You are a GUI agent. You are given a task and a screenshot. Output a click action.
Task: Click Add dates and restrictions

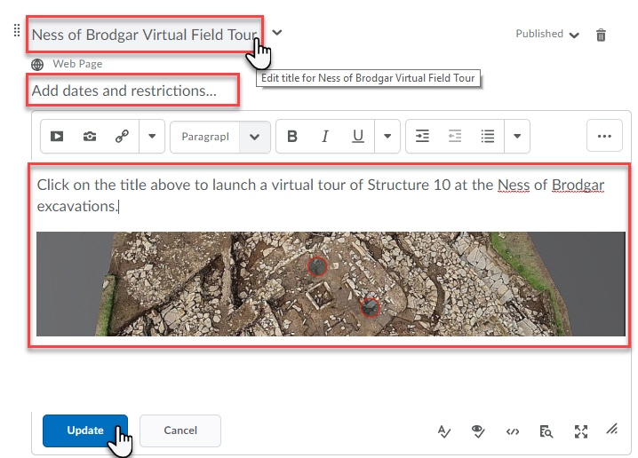tap(124, 91)
